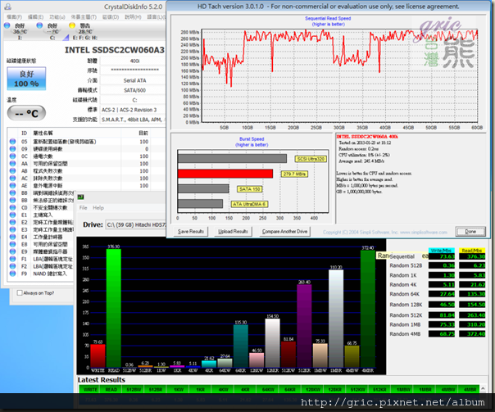Open the 檔案(F) menu in CrystalDiskInfo
The image size is (495, 412).
(x=15, y=16)
